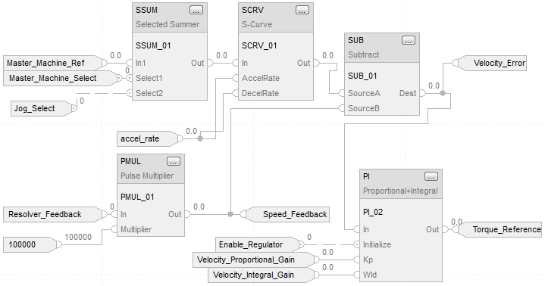Open SUB Subtract properties ellipsis button
545x286 pixels.
point(408,41)
